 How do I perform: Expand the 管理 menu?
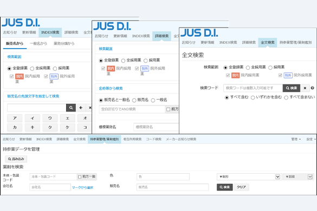296,139
